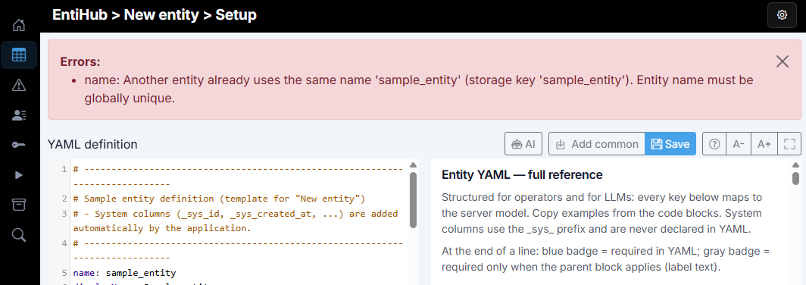Open the warnings triangle icon in the sidebar
806x285 pixels.
click(x=18, y=85)
